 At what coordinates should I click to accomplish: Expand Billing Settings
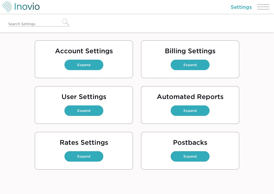pos(190,65)
